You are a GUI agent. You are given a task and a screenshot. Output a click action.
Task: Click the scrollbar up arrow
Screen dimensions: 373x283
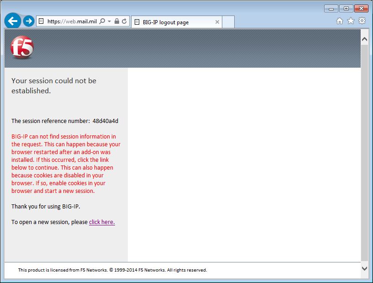tap(364, 39)
